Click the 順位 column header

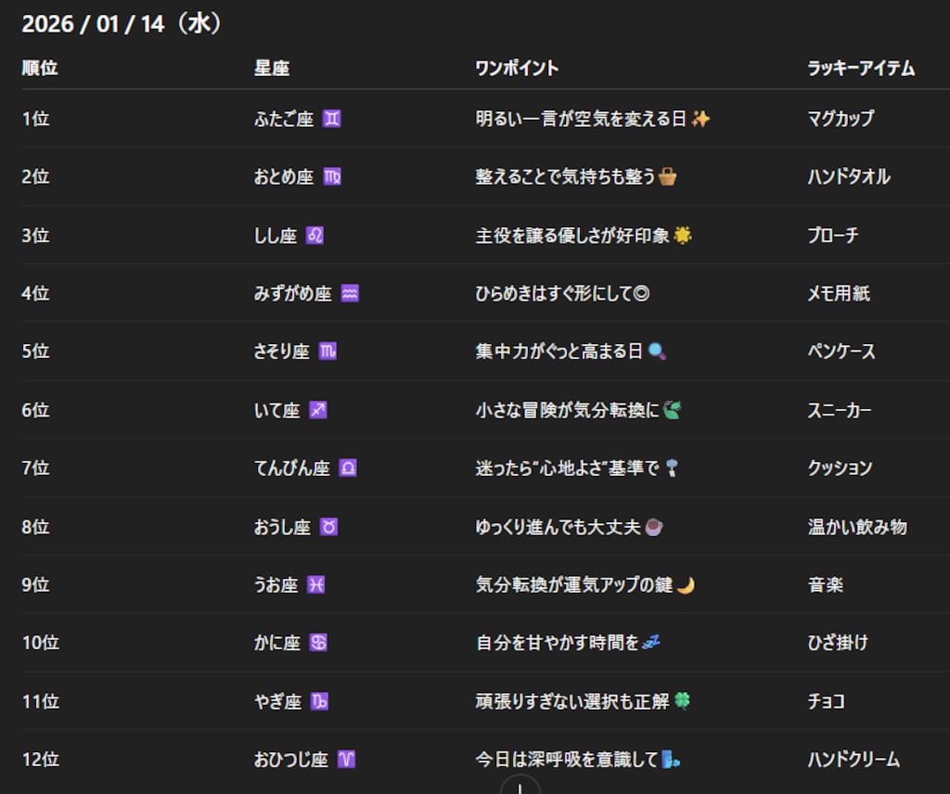pos(39,68)
